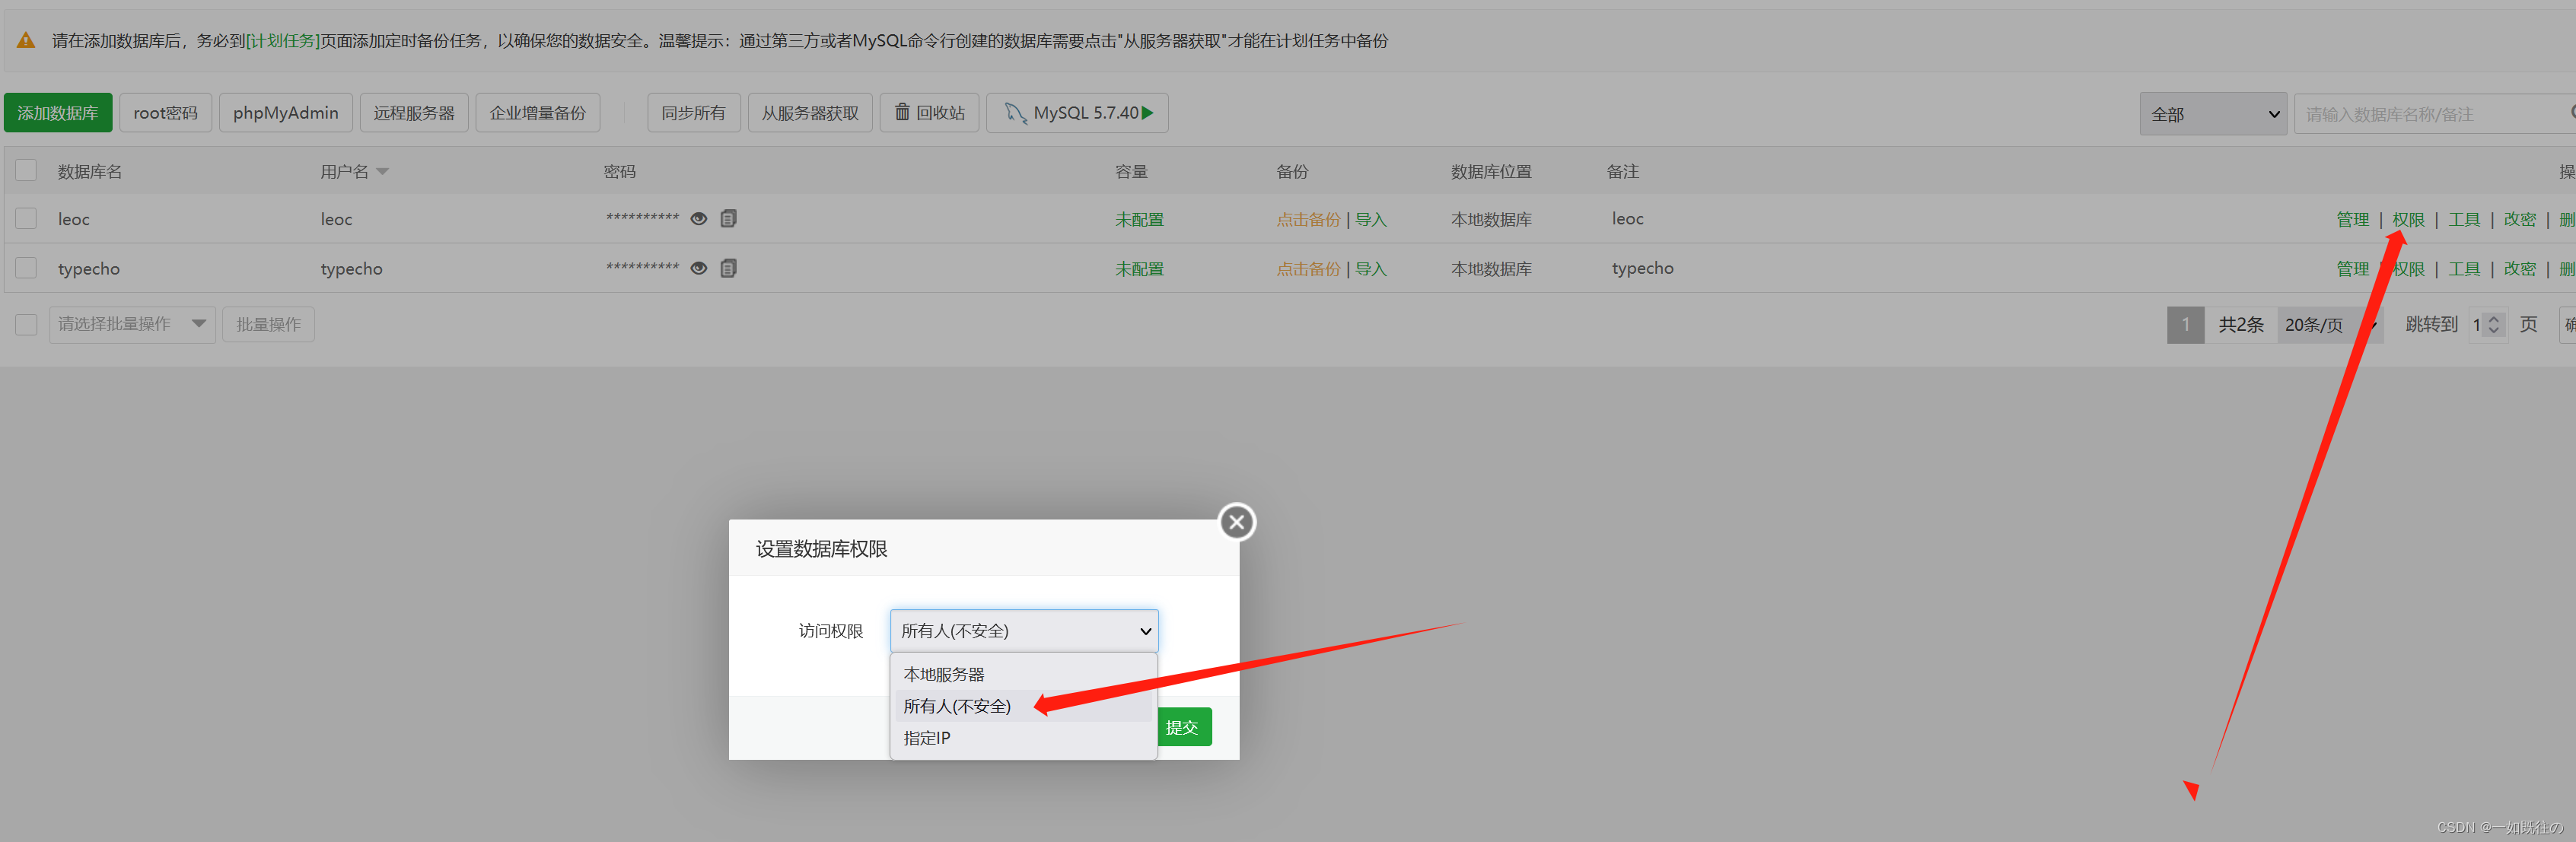Click leoc remark cell

pos(1628,219)
